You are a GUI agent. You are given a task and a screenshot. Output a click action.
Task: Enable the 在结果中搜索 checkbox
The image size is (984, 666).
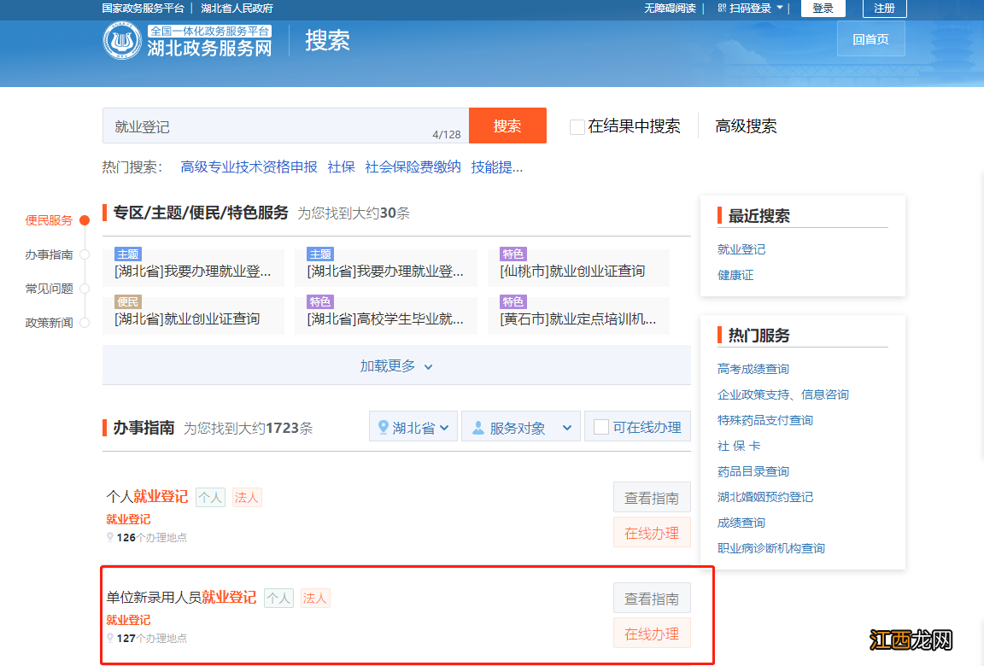[577, 126]
